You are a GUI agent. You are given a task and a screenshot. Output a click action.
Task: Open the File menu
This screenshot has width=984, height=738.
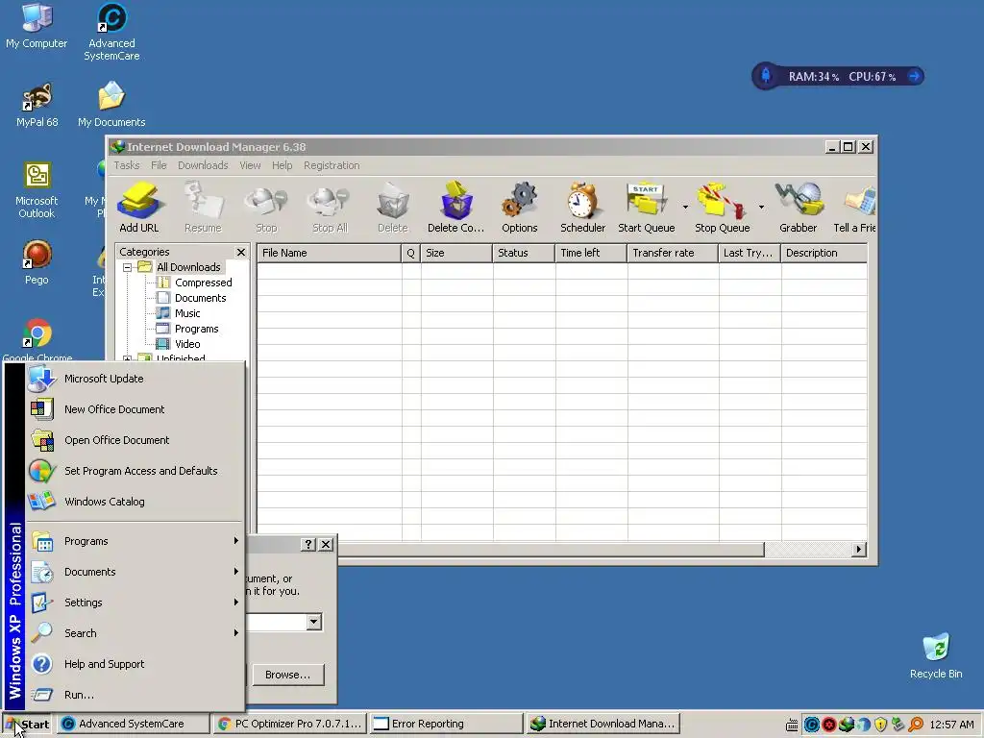point(159,165)
